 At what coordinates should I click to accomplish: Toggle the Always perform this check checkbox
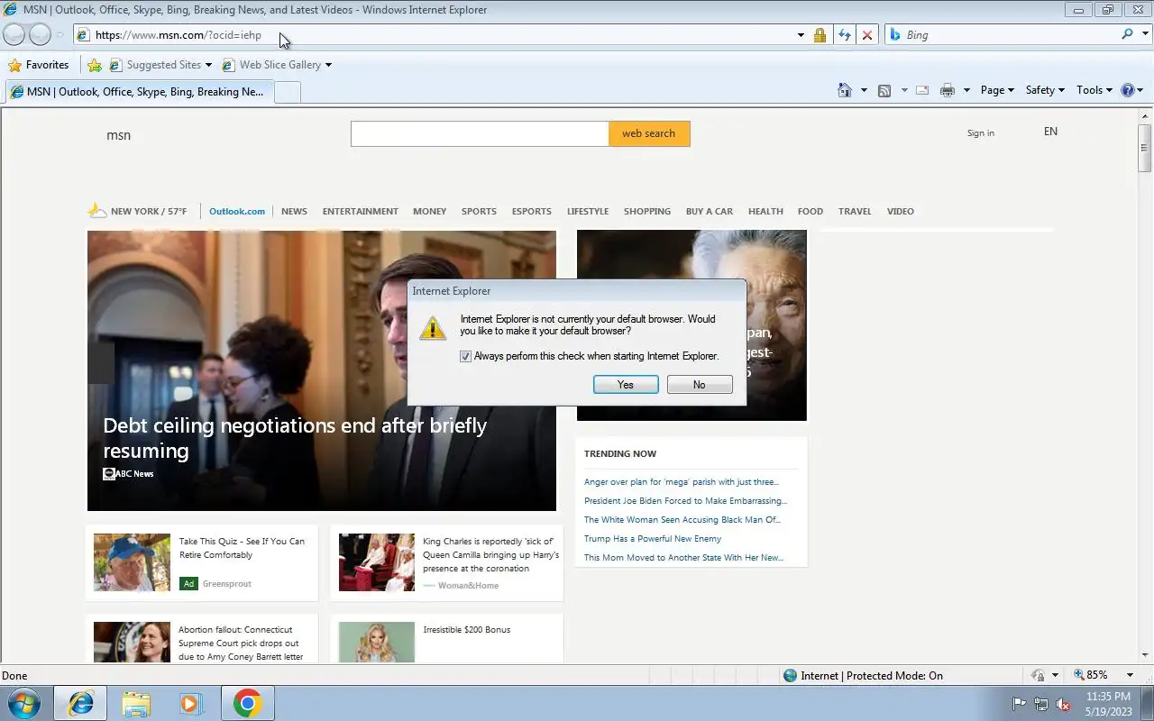(x=466, y=356)
